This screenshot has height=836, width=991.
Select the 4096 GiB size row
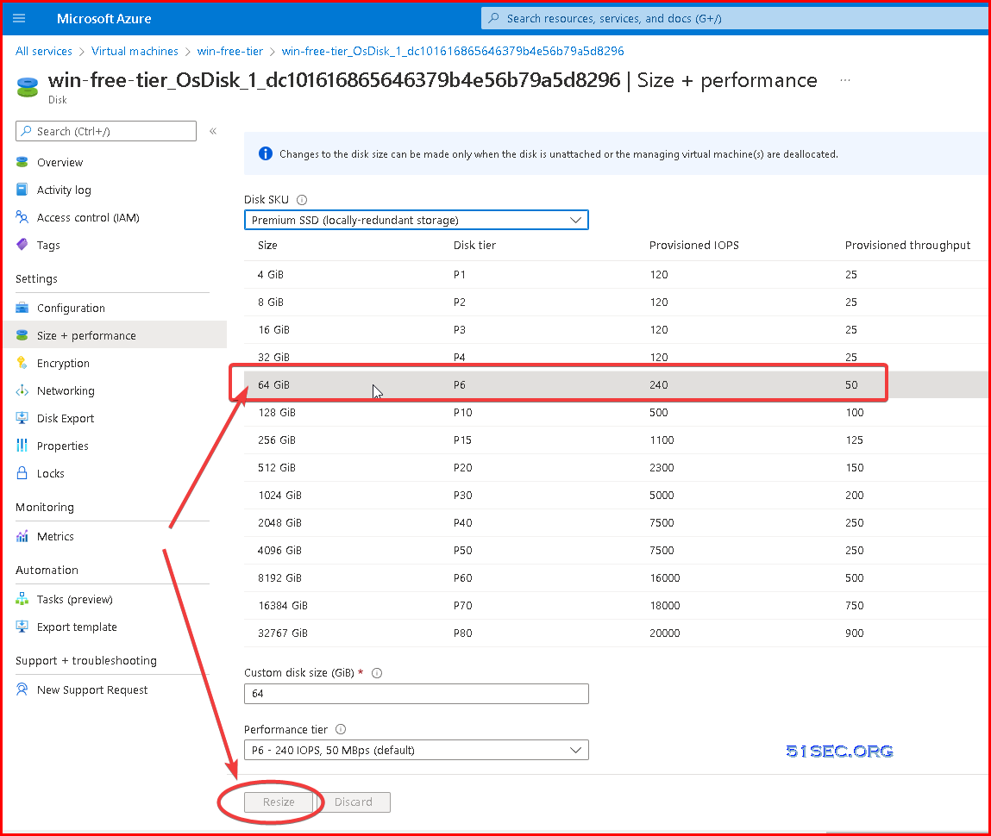click(x=616, y=551)
